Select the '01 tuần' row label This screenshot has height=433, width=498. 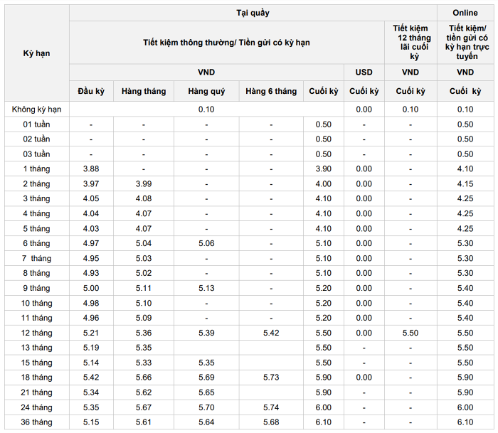pyautogui.click(x=36, y=124)
